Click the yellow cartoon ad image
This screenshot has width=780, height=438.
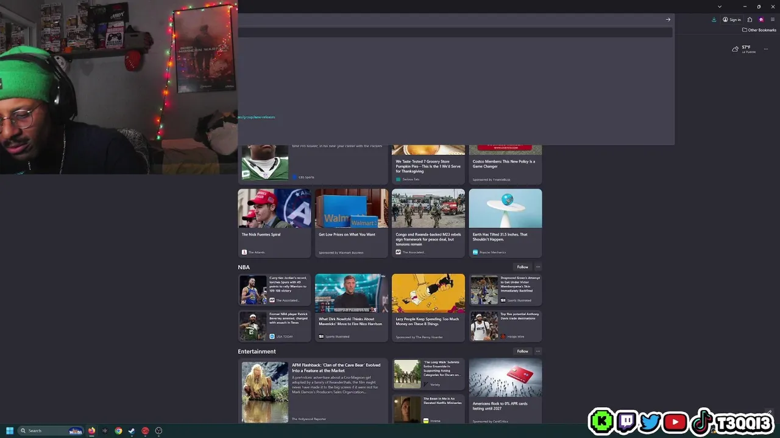click(428, 293)
